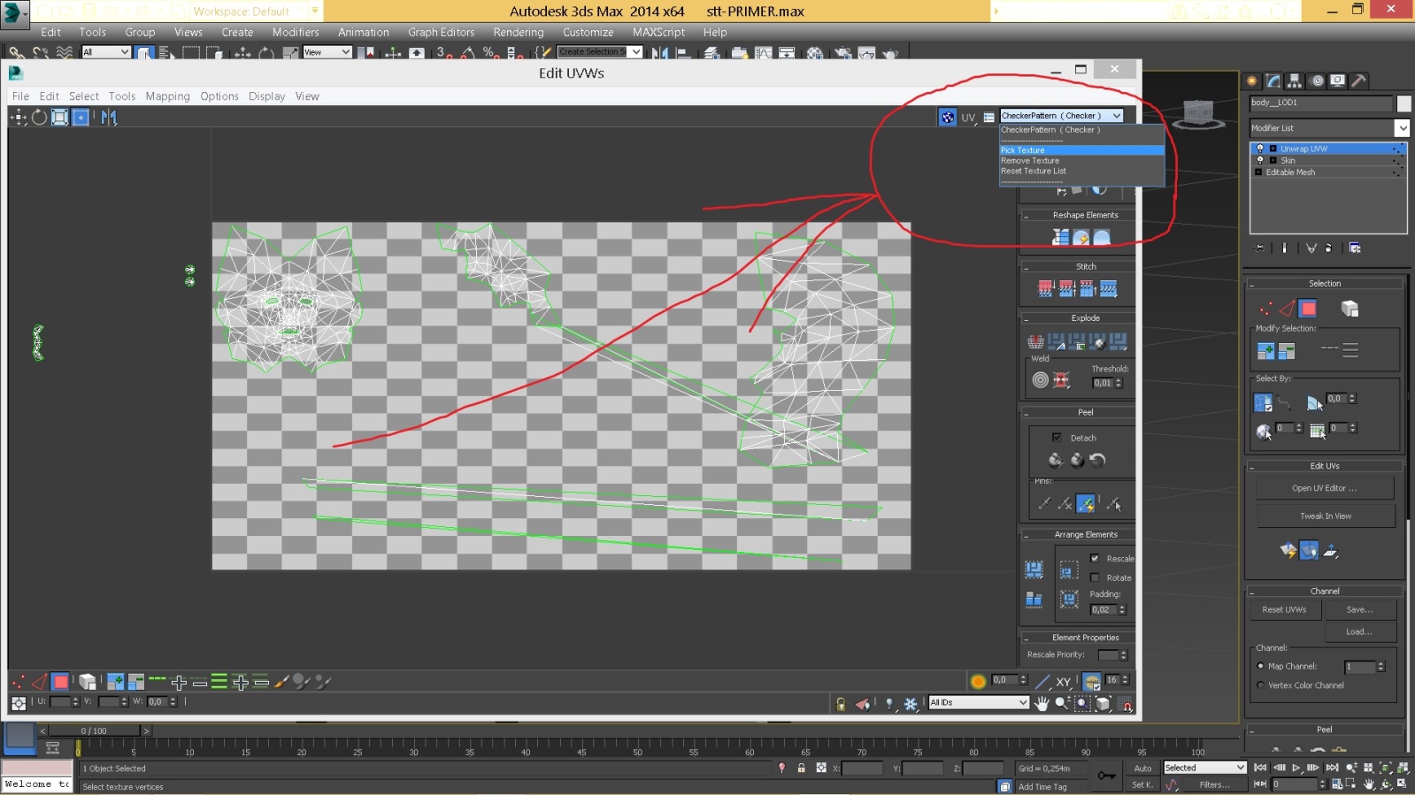
Task: Open the Graph Editors menu in main window
Action: (x=441, y=33)
